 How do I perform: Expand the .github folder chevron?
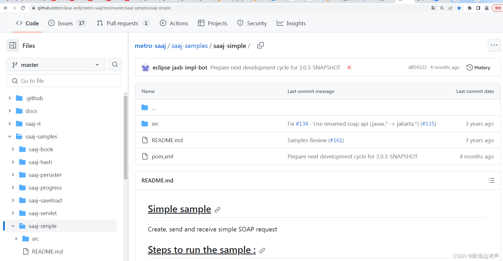[10, 98]
